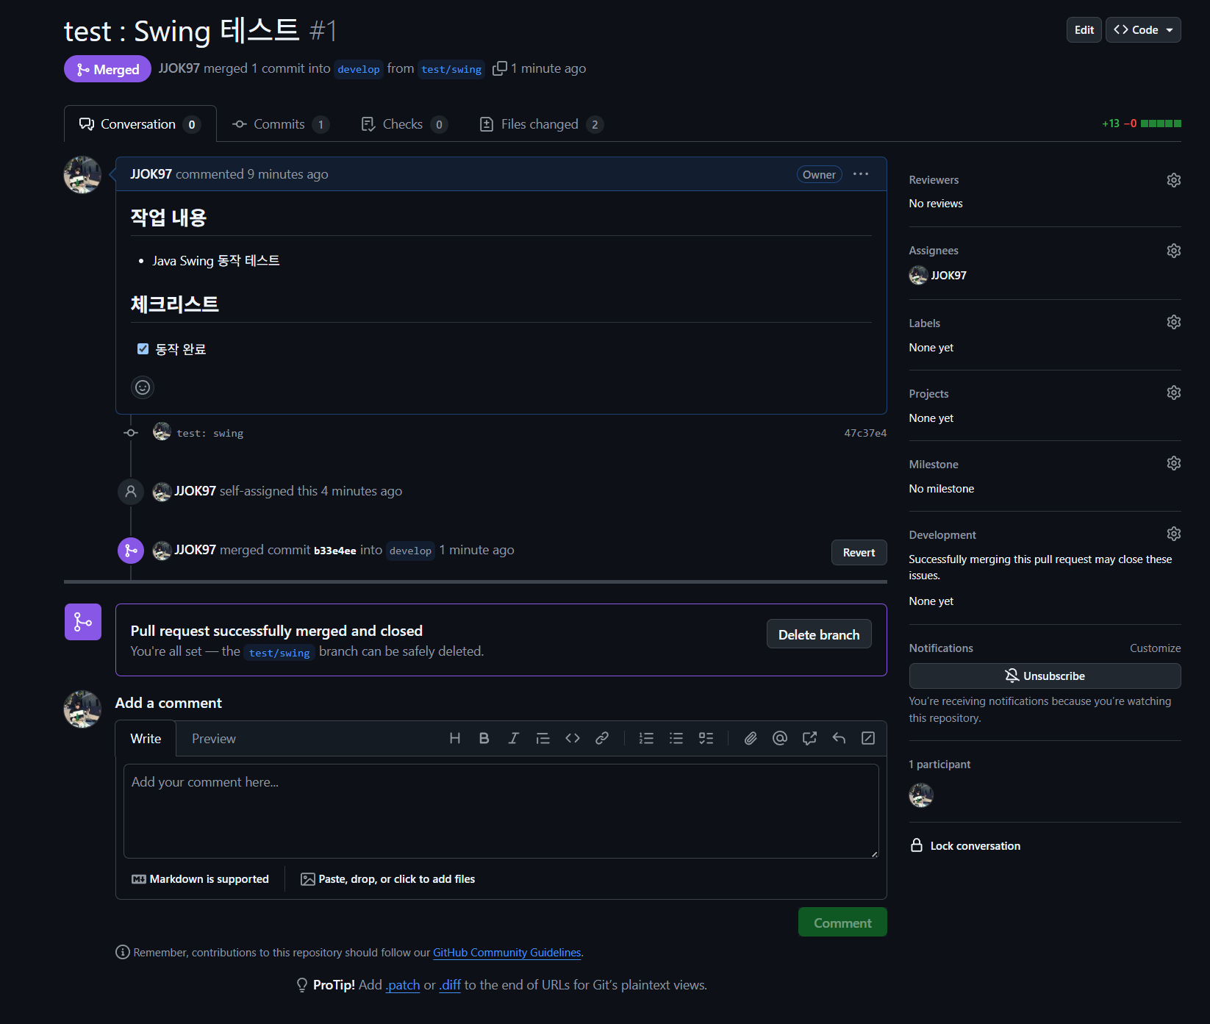Insert a heading in the comment editor
The height and width of the screenshot is (1024, 1210).
tap(455, 738)
